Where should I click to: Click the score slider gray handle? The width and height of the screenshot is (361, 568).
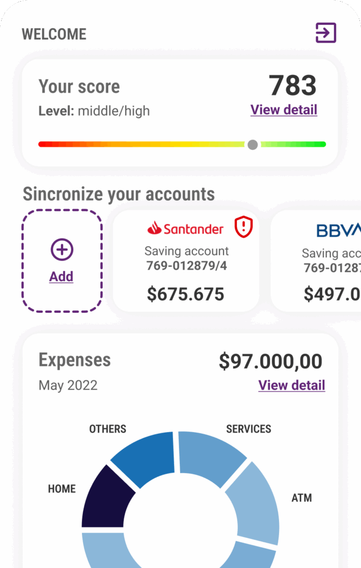(252, 145)
